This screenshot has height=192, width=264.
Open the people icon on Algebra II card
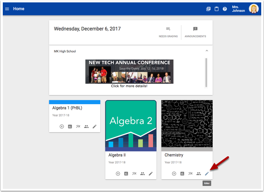[142, 174]
